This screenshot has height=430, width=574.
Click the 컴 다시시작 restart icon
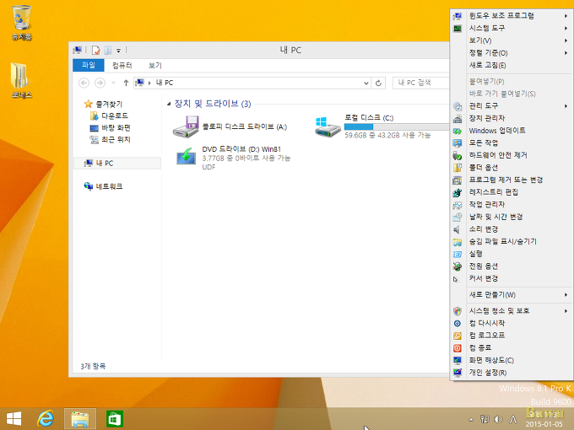tap(458, 324)
